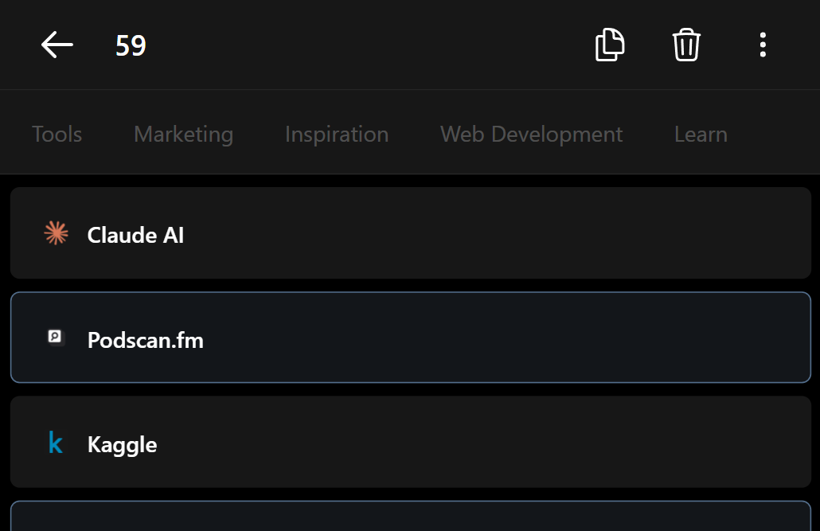Select the Claude AI bookmark card
Screen dimensions: 820x531
tap(411, 232)
